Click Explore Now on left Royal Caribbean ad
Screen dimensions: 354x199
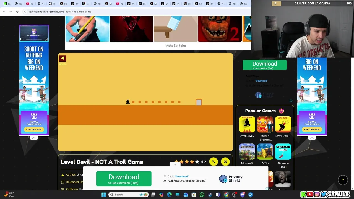coord(34,129)
